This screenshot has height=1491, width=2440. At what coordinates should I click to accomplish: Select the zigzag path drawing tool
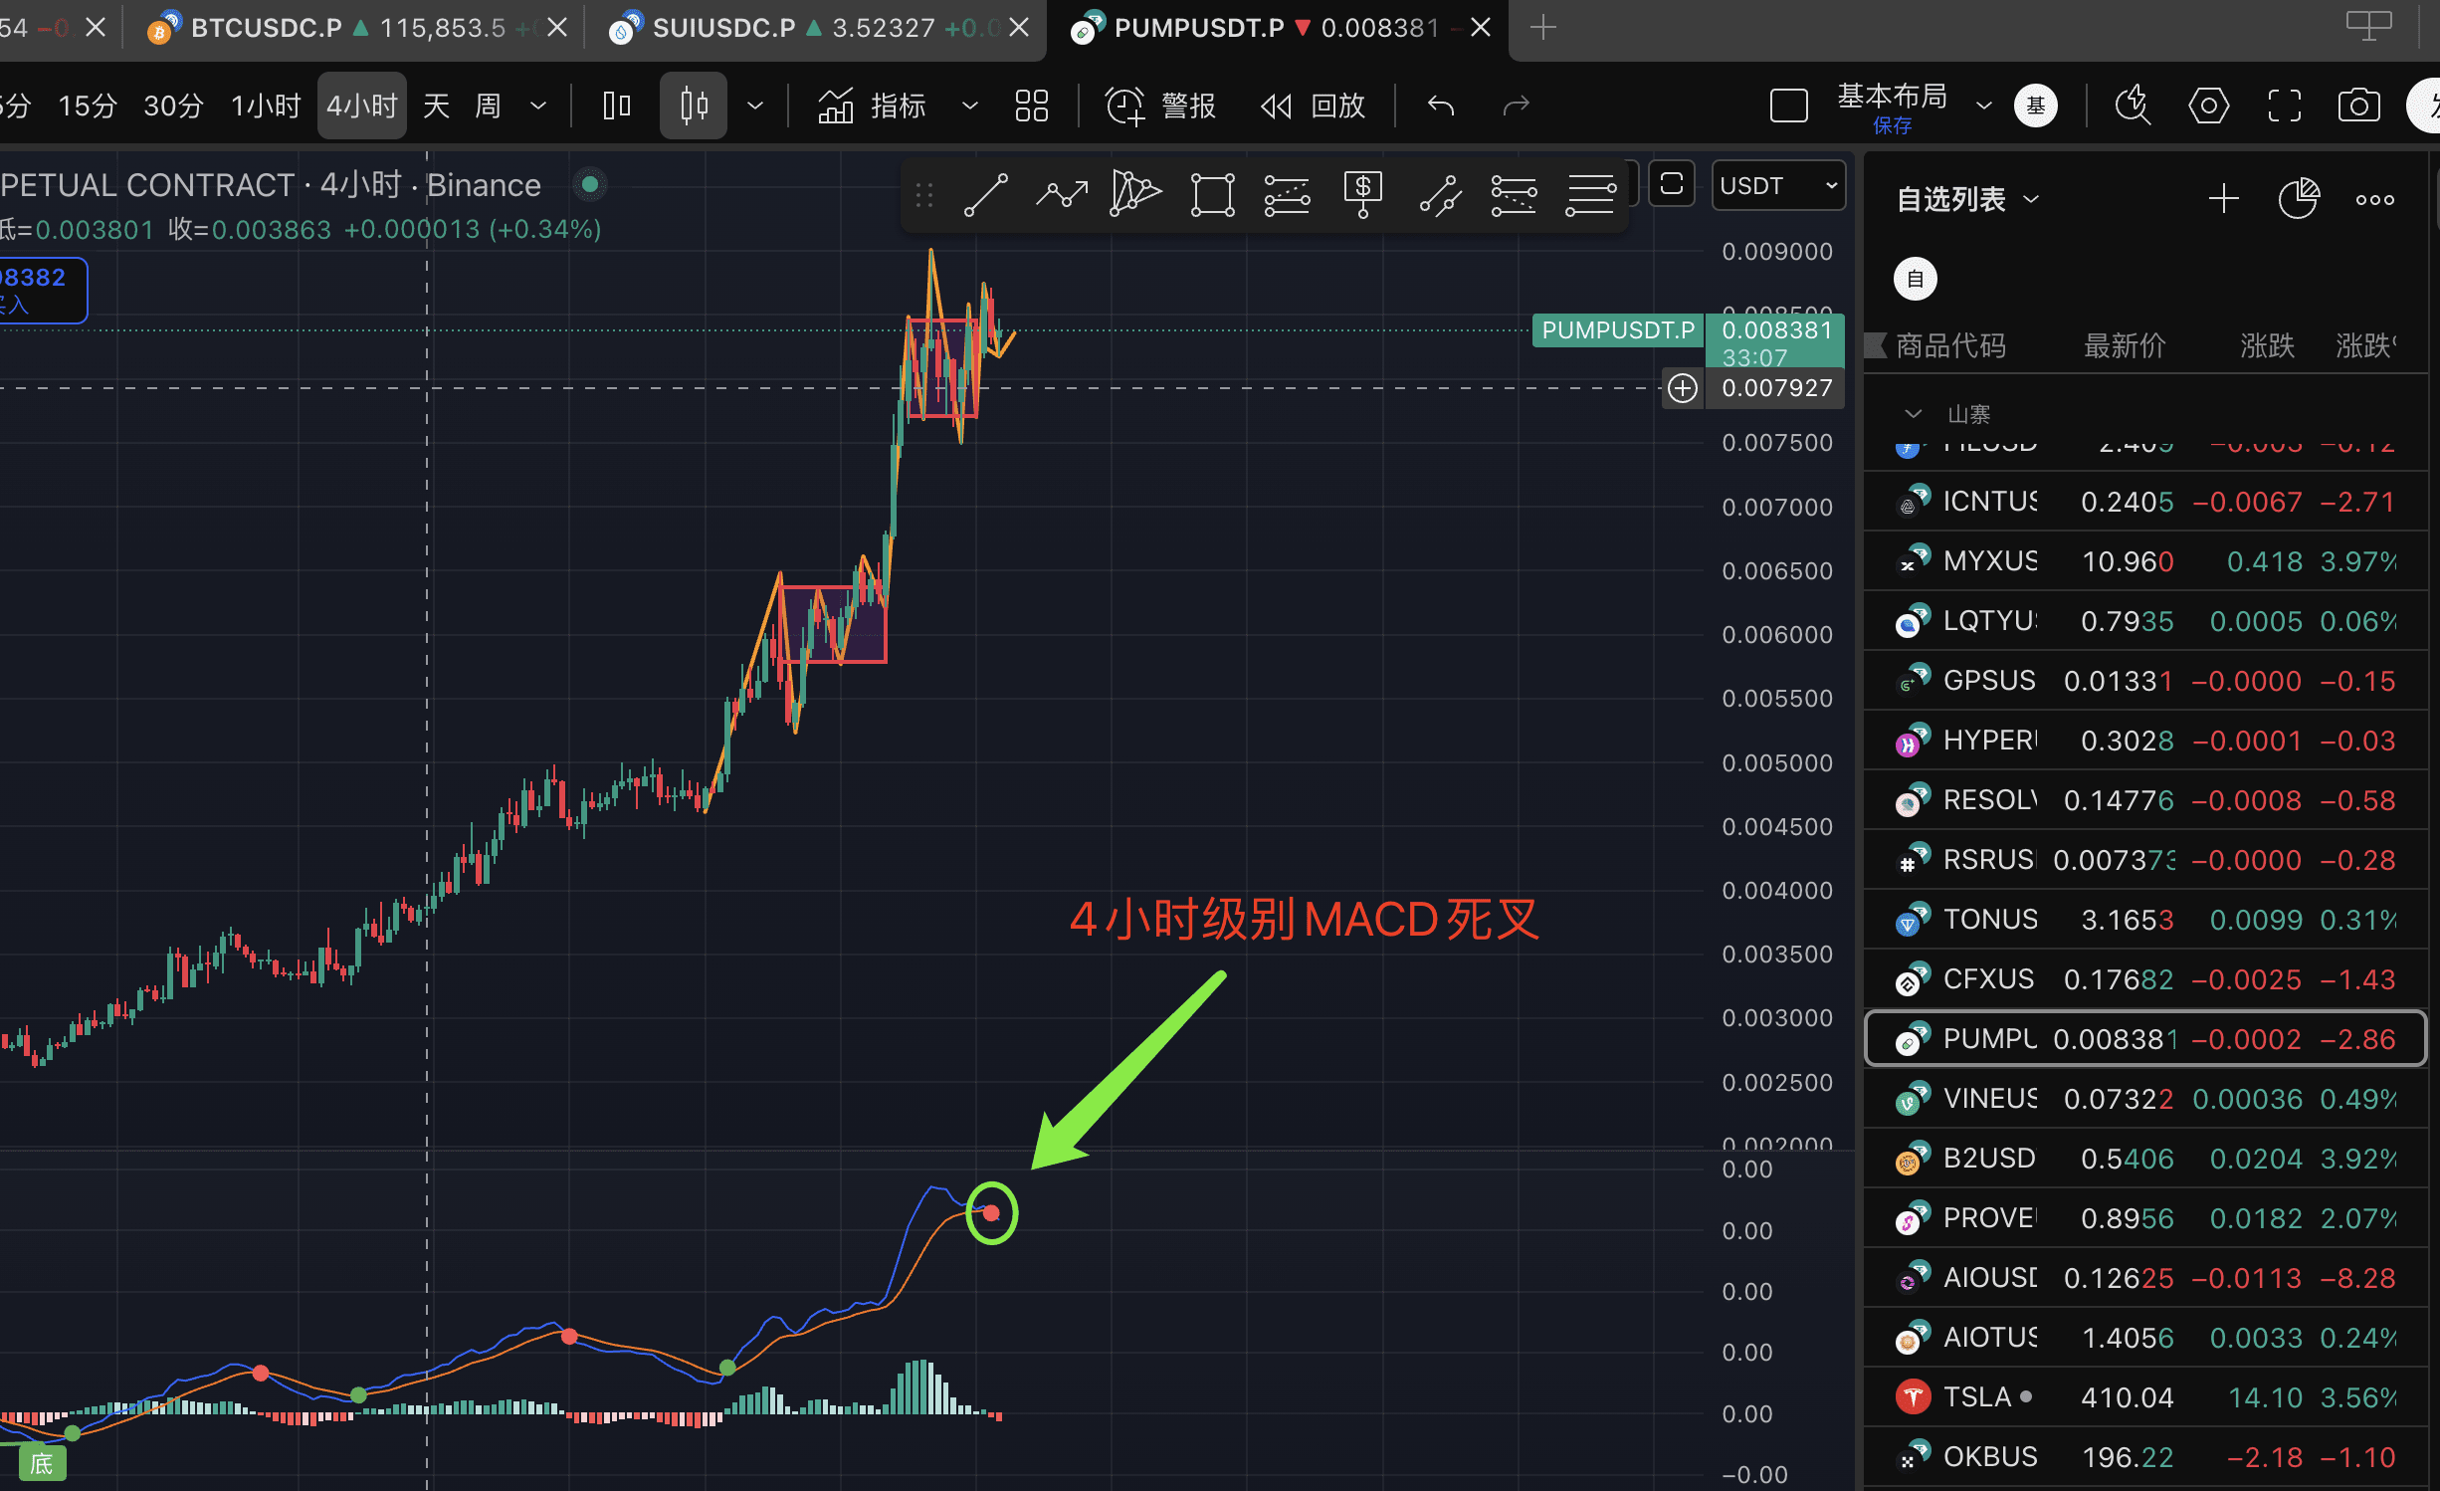click(x=1061, y=194)
